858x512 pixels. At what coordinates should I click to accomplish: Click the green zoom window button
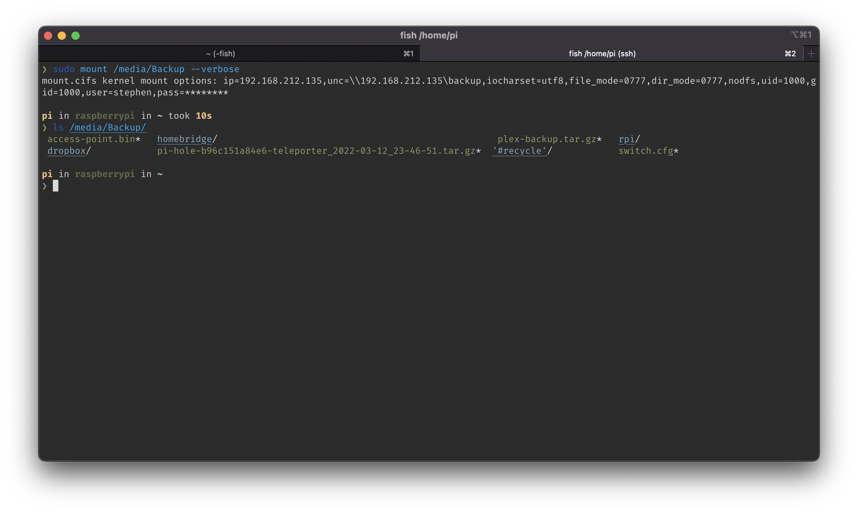(x=76, y=36)
